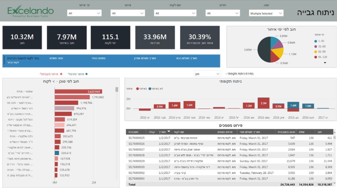The height and width of the screenshot is (188, 337).
Task: Click the Excelando logo
Action: pyautogui.click(x=30, y=11)
